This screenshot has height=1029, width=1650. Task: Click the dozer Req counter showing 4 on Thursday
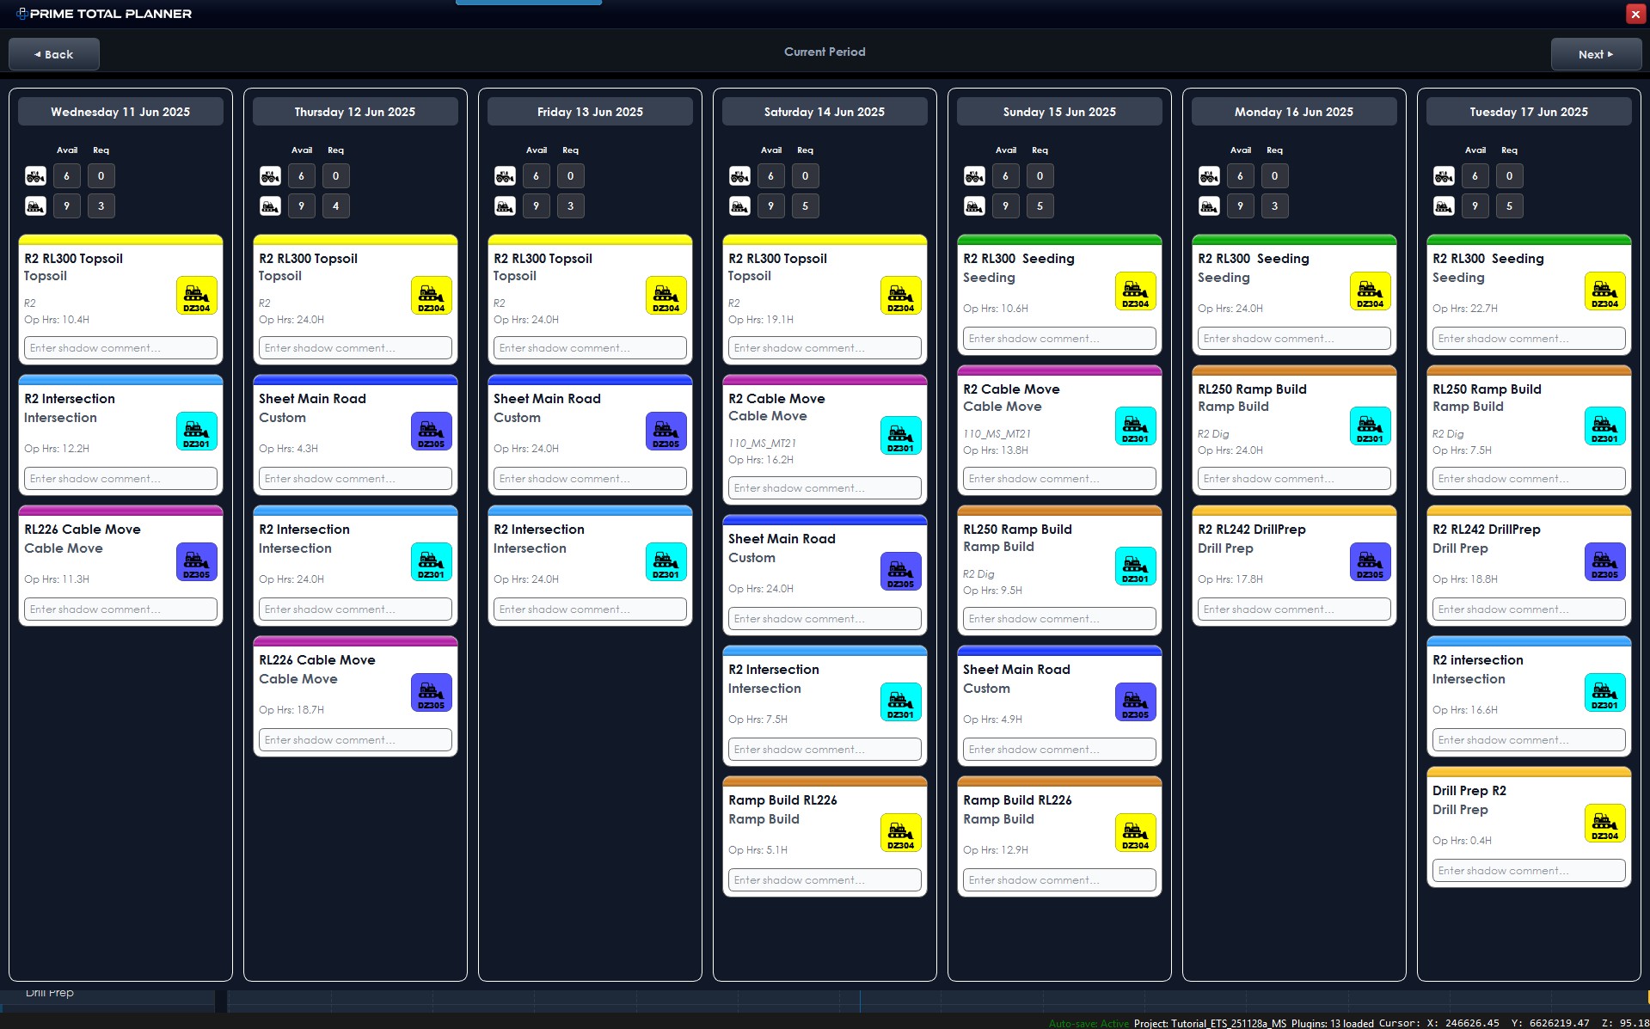[x=335, y=205]
